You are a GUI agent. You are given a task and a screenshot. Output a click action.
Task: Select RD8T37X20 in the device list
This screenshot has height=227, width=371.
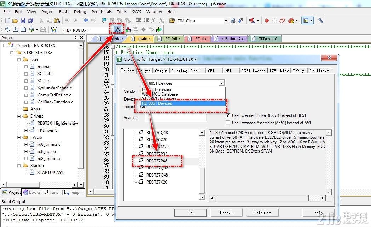coord(157,182)
